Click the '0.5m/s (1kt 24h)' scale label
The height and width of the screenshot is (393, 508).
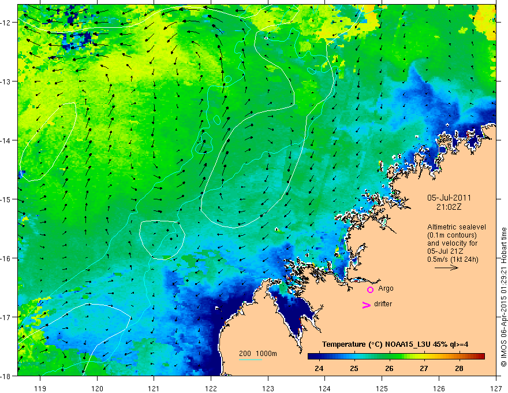(x=453, y=259)
